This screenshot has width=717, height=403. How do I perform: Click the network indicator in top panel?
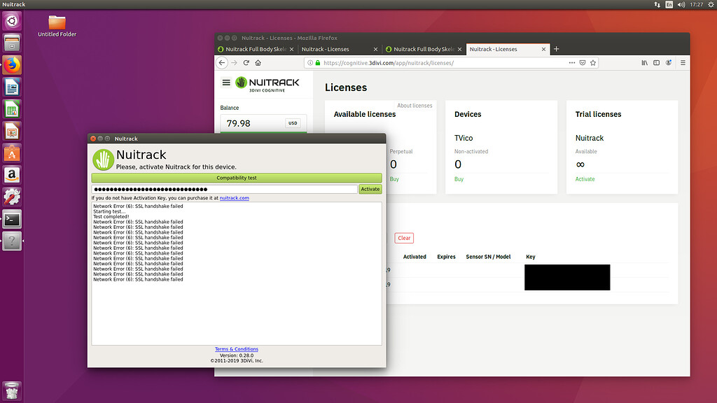point(657,5)
